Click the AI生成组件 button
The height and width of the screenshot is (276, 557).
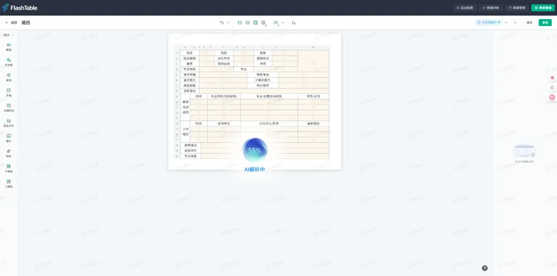tap(489, 22)
